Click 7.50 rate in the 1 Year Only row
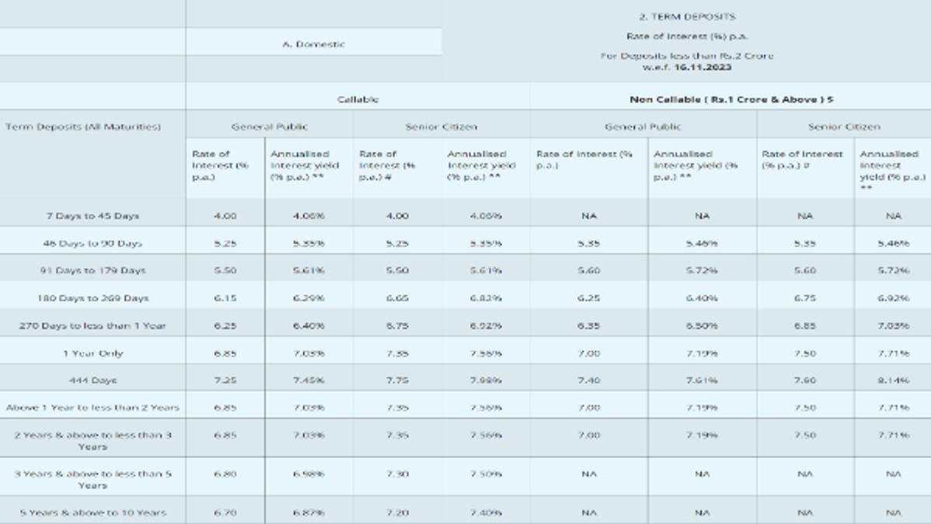 click(804, 353)
